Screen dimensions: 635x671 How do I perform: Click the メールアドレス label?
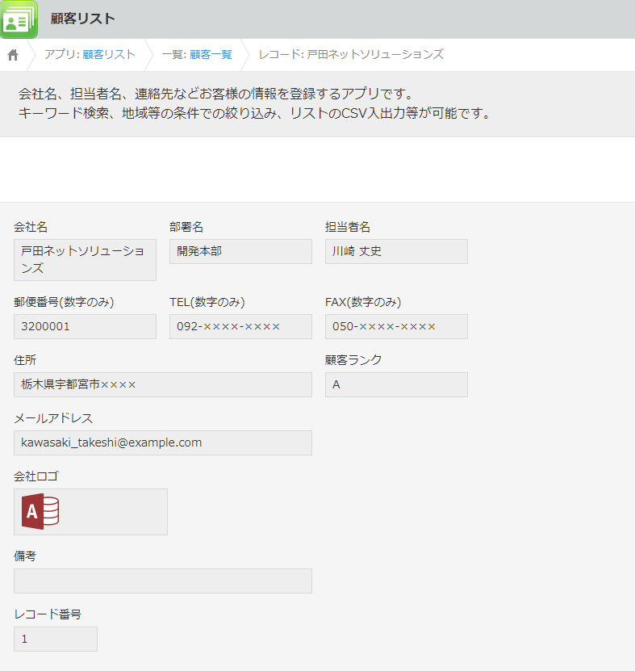(x=53, y=418)
